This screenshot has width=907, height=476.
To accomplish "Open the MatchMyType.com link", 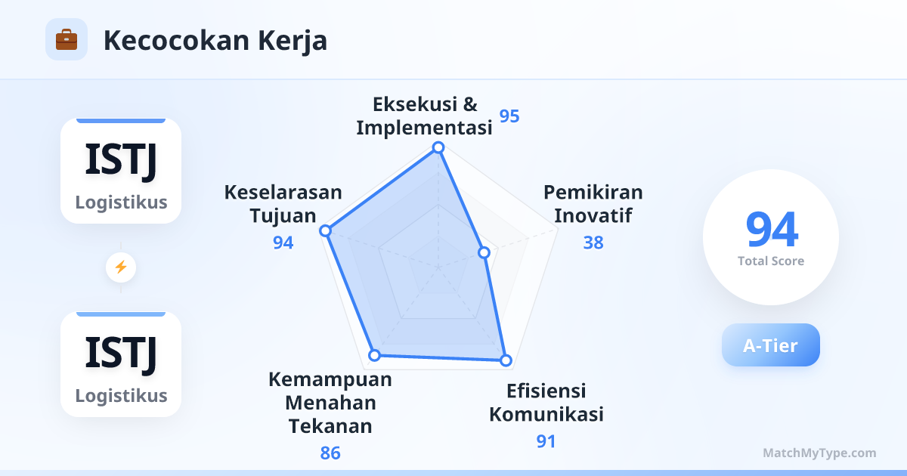I will click(x=819, y=453).
